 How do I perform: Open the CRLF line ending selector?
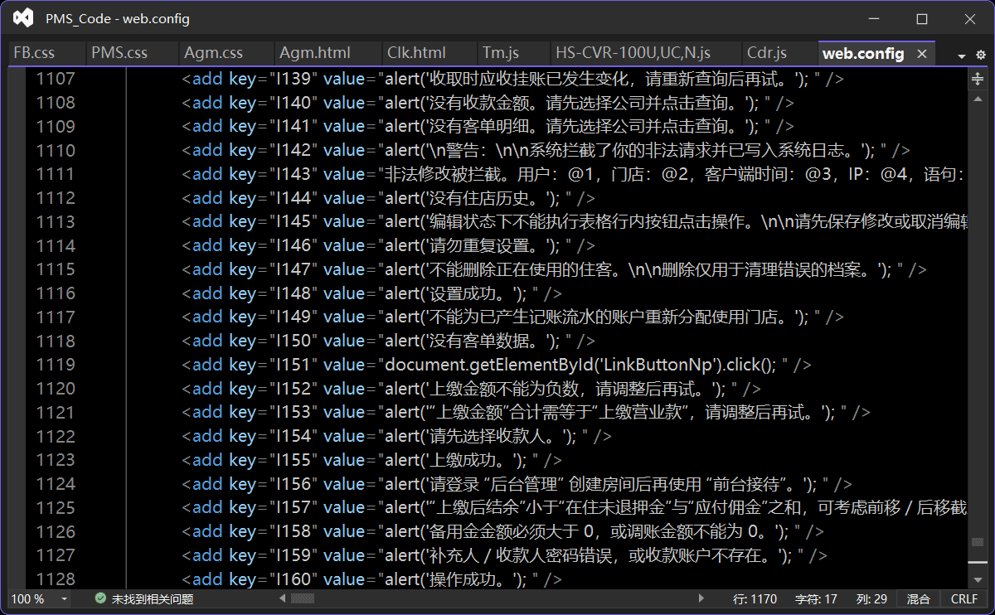[964, 598]
